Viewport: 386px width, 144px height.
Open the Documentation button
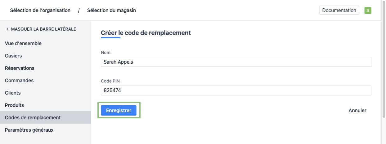pyautogui.click(x=339, y=11)
